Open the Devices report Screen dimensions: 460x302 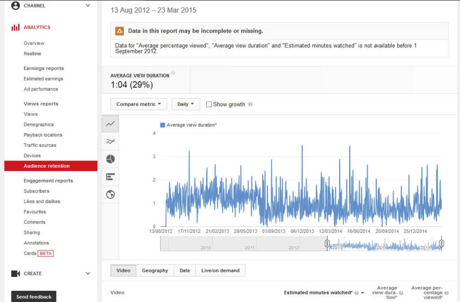(32, 155)
